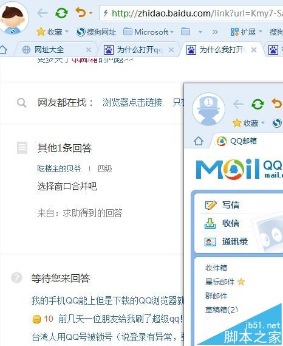Open the question 台湾人用QQ号被锁号
The image size is (283, 346).
(107, 337)
